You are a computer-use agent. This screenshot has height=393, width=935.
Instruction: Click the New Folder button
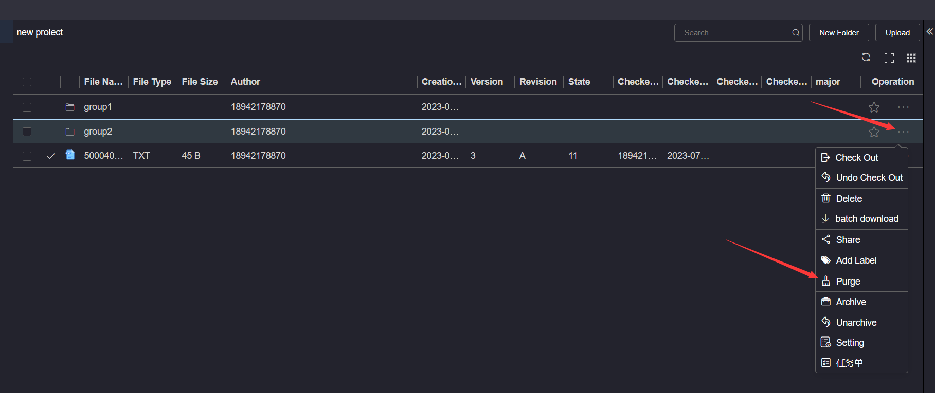pos(839,32)
